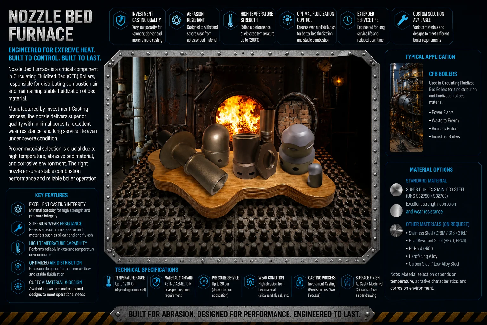
Task: Click the Wear Condition icon
Action: [250, 282]
